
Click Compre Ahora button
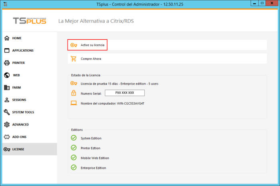167,59
